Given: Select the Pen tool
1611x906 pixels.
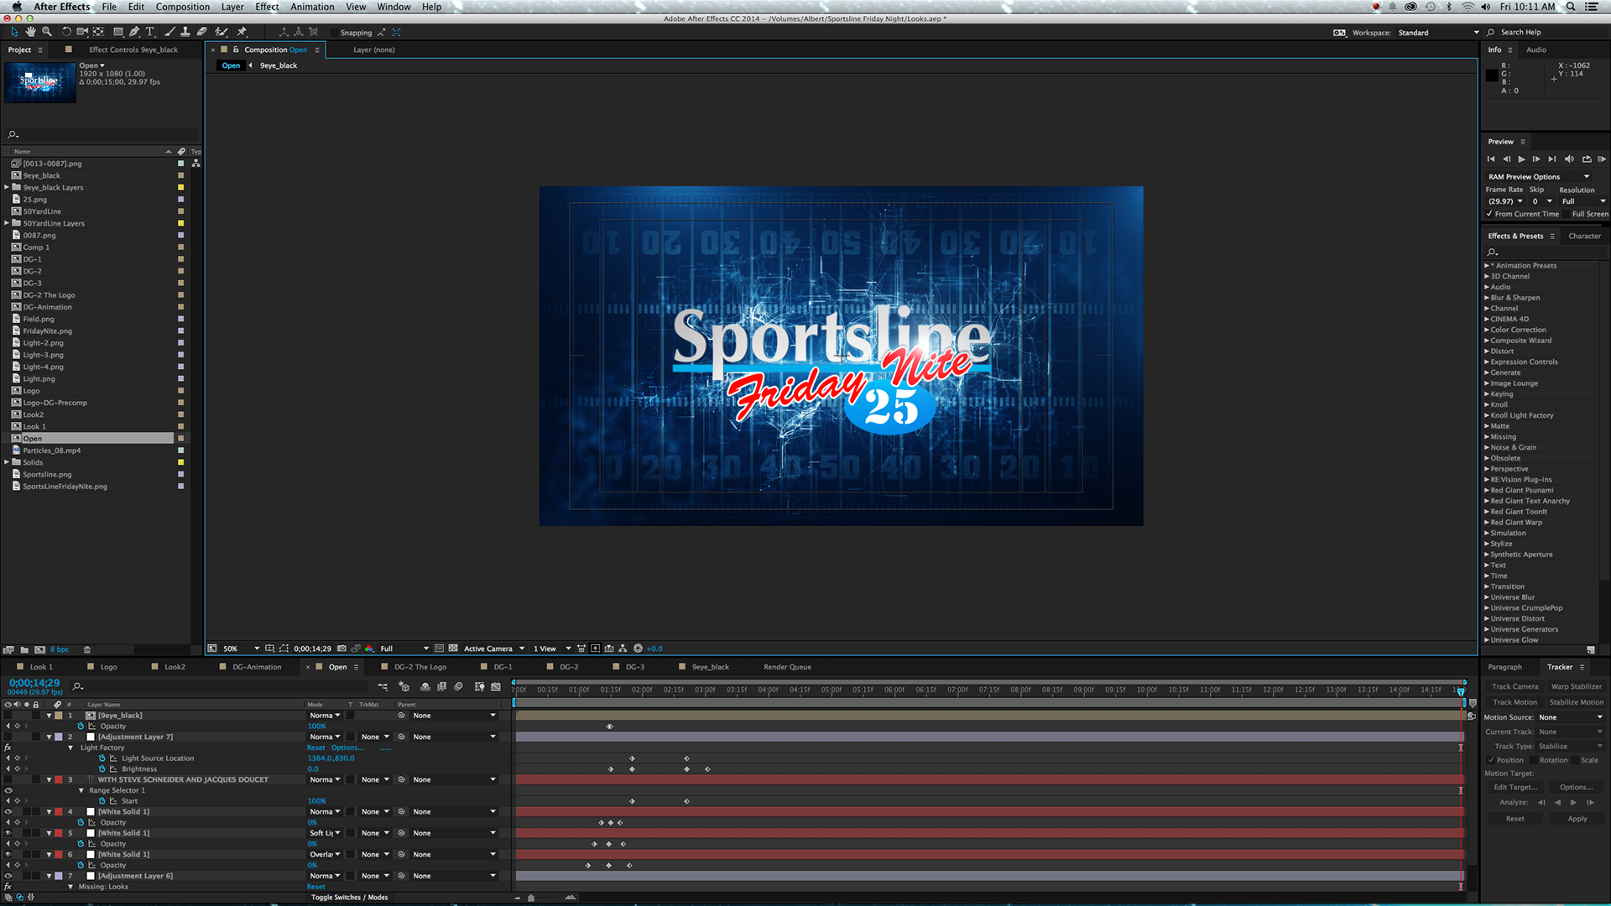Looking at the screenshot, I should tap(134, 32).
